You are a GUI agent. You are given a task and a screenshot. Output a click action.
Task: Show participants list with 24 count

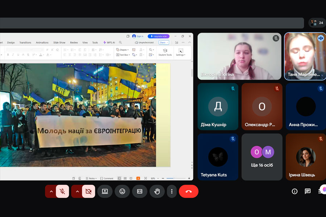tap(317, 23)
